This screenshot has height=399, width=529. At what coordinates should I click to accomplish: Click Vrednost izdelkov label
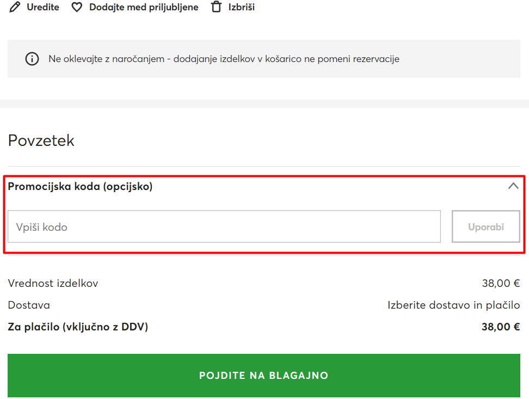(x=53, y=283)
